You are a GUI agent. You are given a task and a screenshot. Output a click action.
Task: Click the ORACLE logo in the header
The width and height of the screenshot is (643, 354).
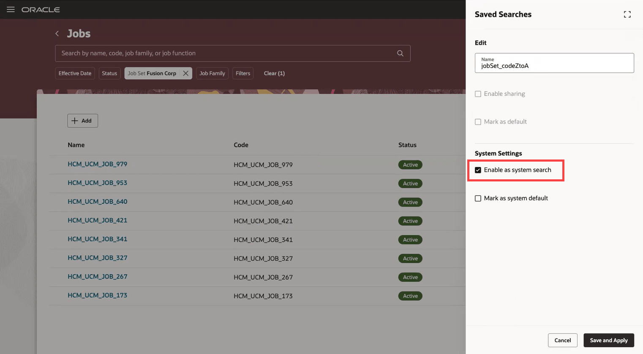click(x=41, y=9)
